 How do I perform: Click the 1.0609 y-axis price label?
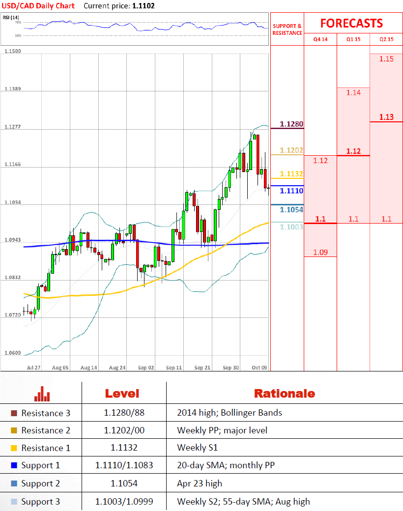[x=13, y=353]
